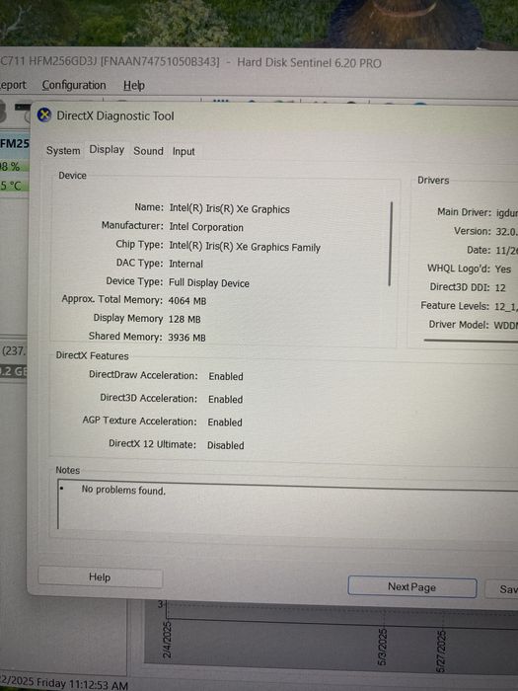Click shared memory value '3936 MB'
This screenshot has width=518, height=691.
click(186, 338)
